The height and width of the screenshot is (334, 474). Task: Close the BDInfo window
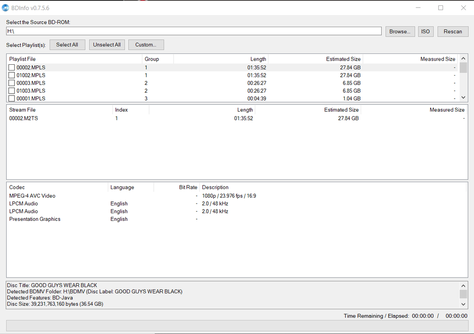tap(463, 8)
